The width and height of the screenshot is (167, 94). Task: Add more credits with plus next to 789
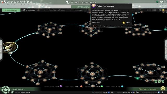(x=112, y=92)
